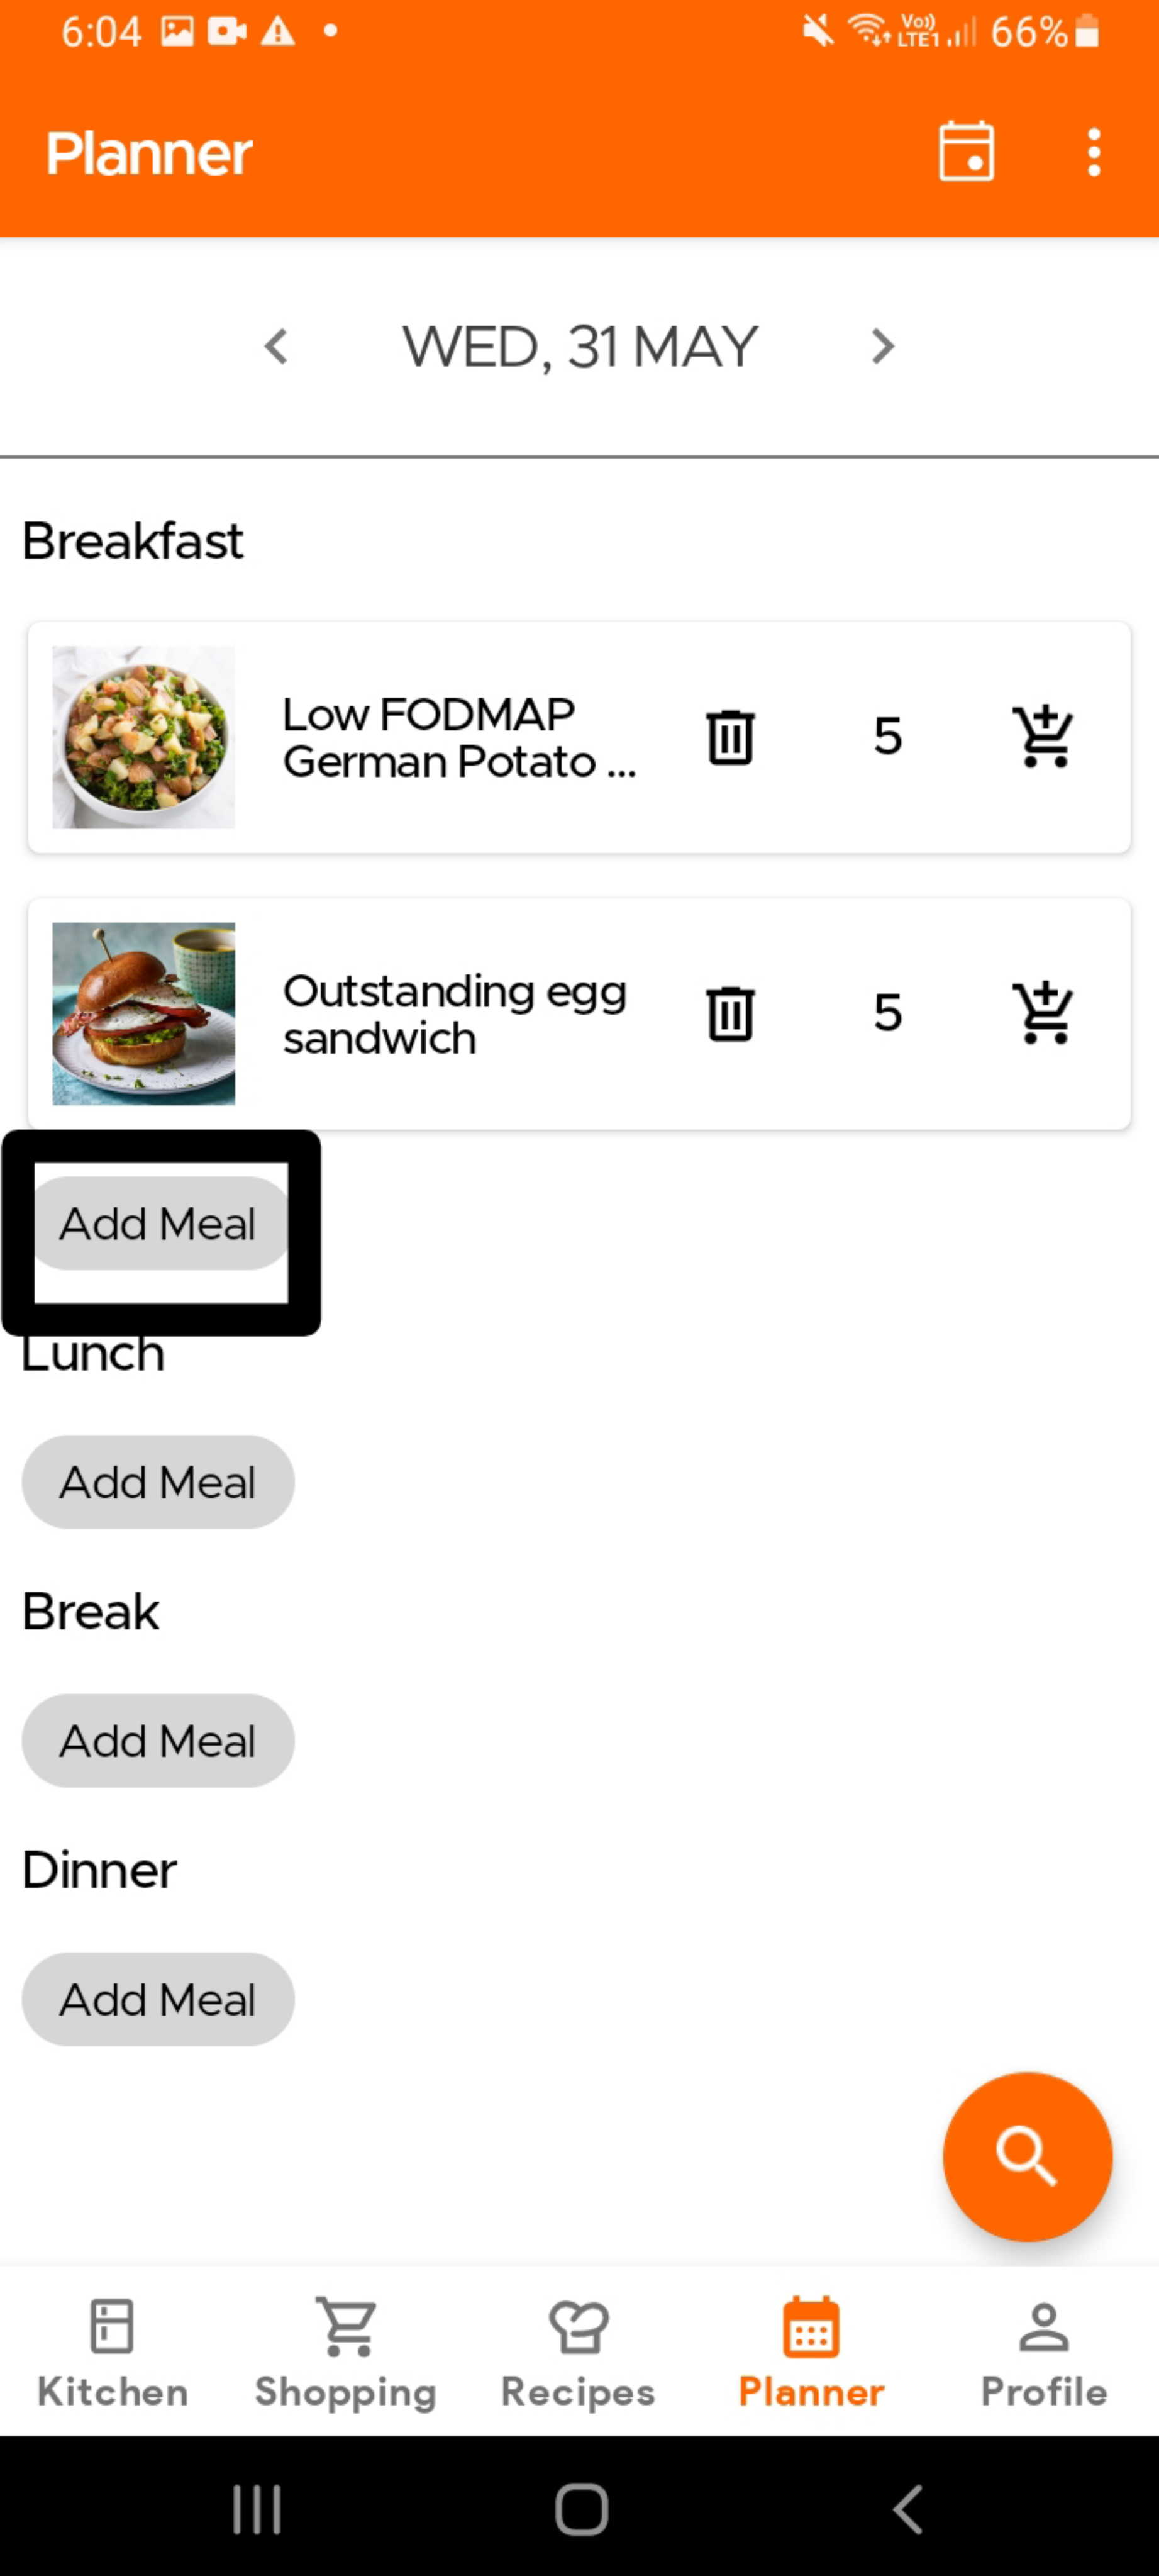Open the Kitchen tab
Image resolution: width=1159 pixels, height=2576 pixels.
[x=112, y=2351]
